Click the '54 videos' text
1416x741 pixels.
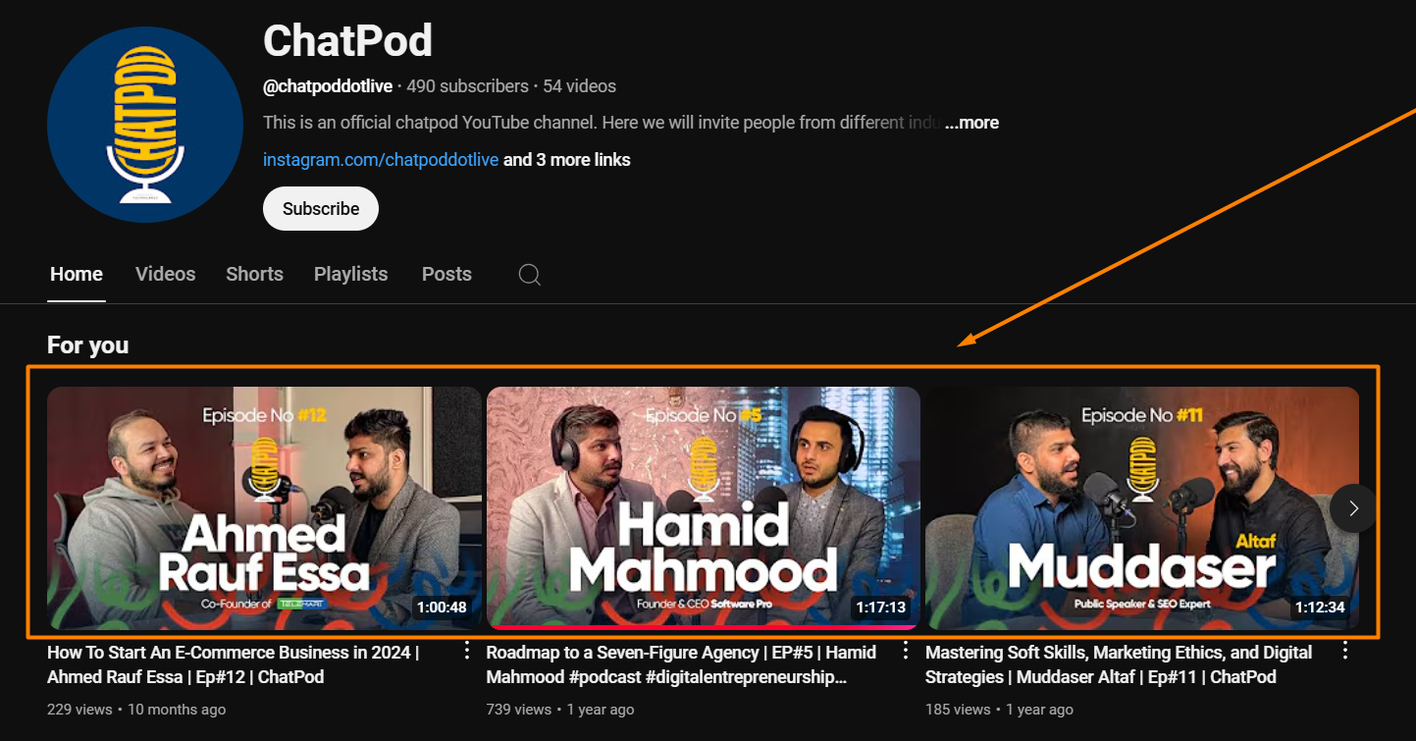tap(579, 86)
